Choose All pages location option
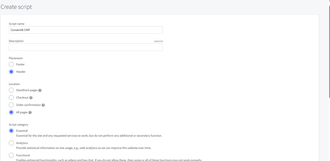Image resolution: width=330 pixels, height=161 pixels. pos(11,112)
